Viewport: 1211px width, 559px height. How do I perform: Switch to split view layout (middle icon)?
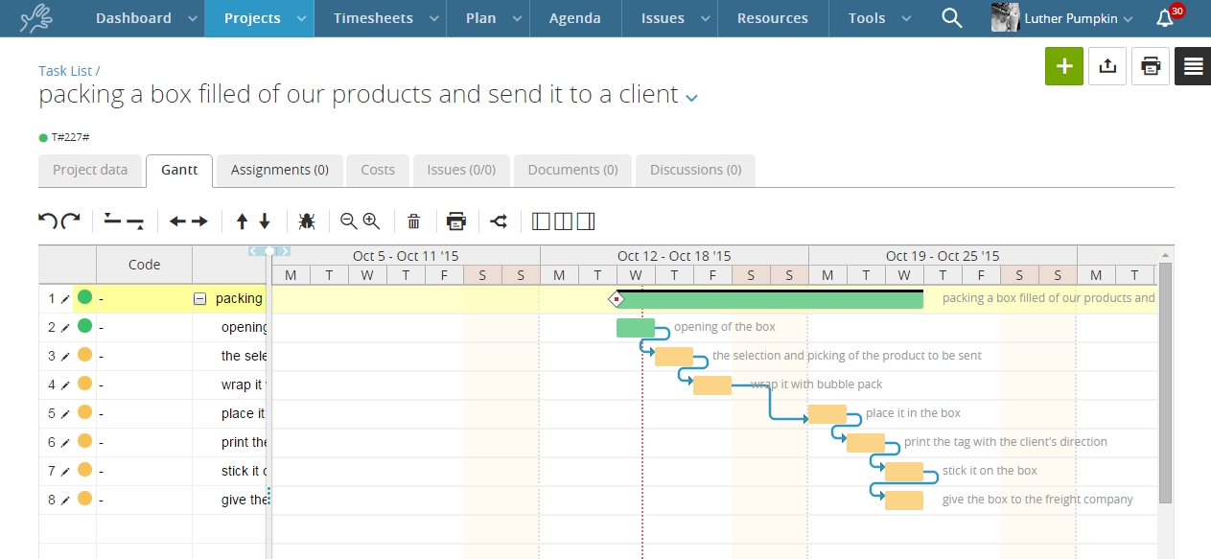tap(564, 221)
